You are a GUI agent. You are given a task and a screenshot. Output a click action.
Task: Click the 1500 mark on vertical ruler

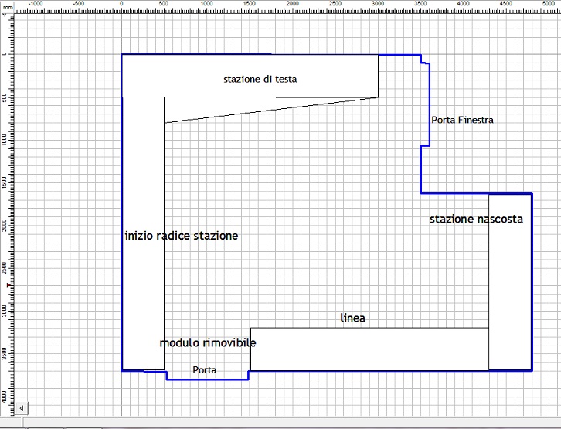[x=5, y=182]
